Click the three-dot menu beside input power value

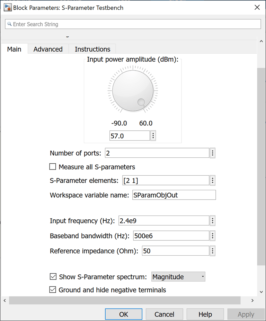[x=153, y=136]
